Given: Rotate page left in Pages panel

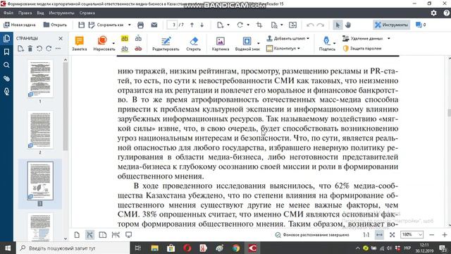Looking at the screenshot, I should point(39,49).
